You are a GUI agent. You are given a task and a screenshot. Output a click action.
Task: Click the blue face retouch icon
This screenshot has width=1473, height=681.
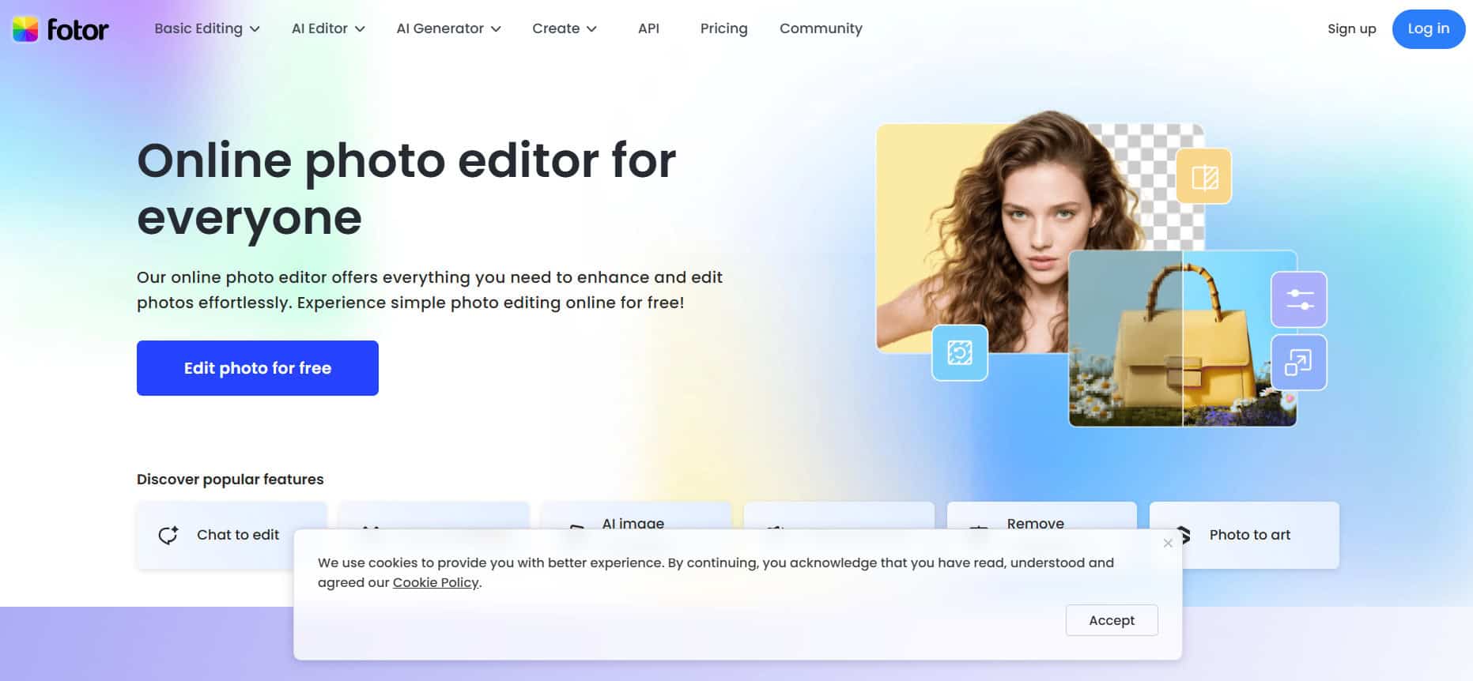[x=959, y=352]
